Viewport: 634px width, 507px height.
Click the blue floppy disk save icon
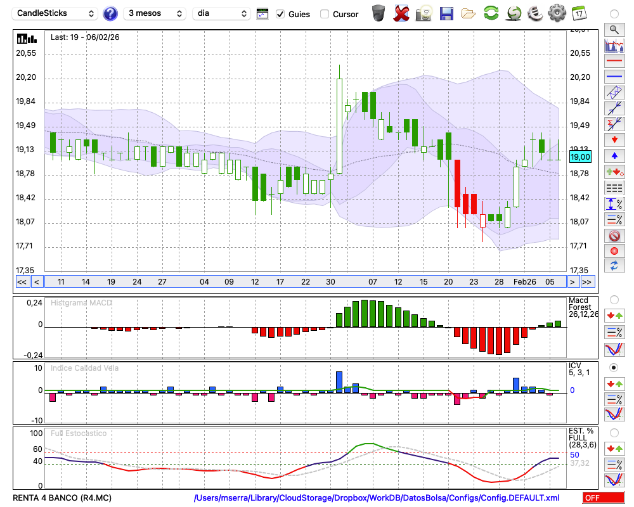click(446, 13)
